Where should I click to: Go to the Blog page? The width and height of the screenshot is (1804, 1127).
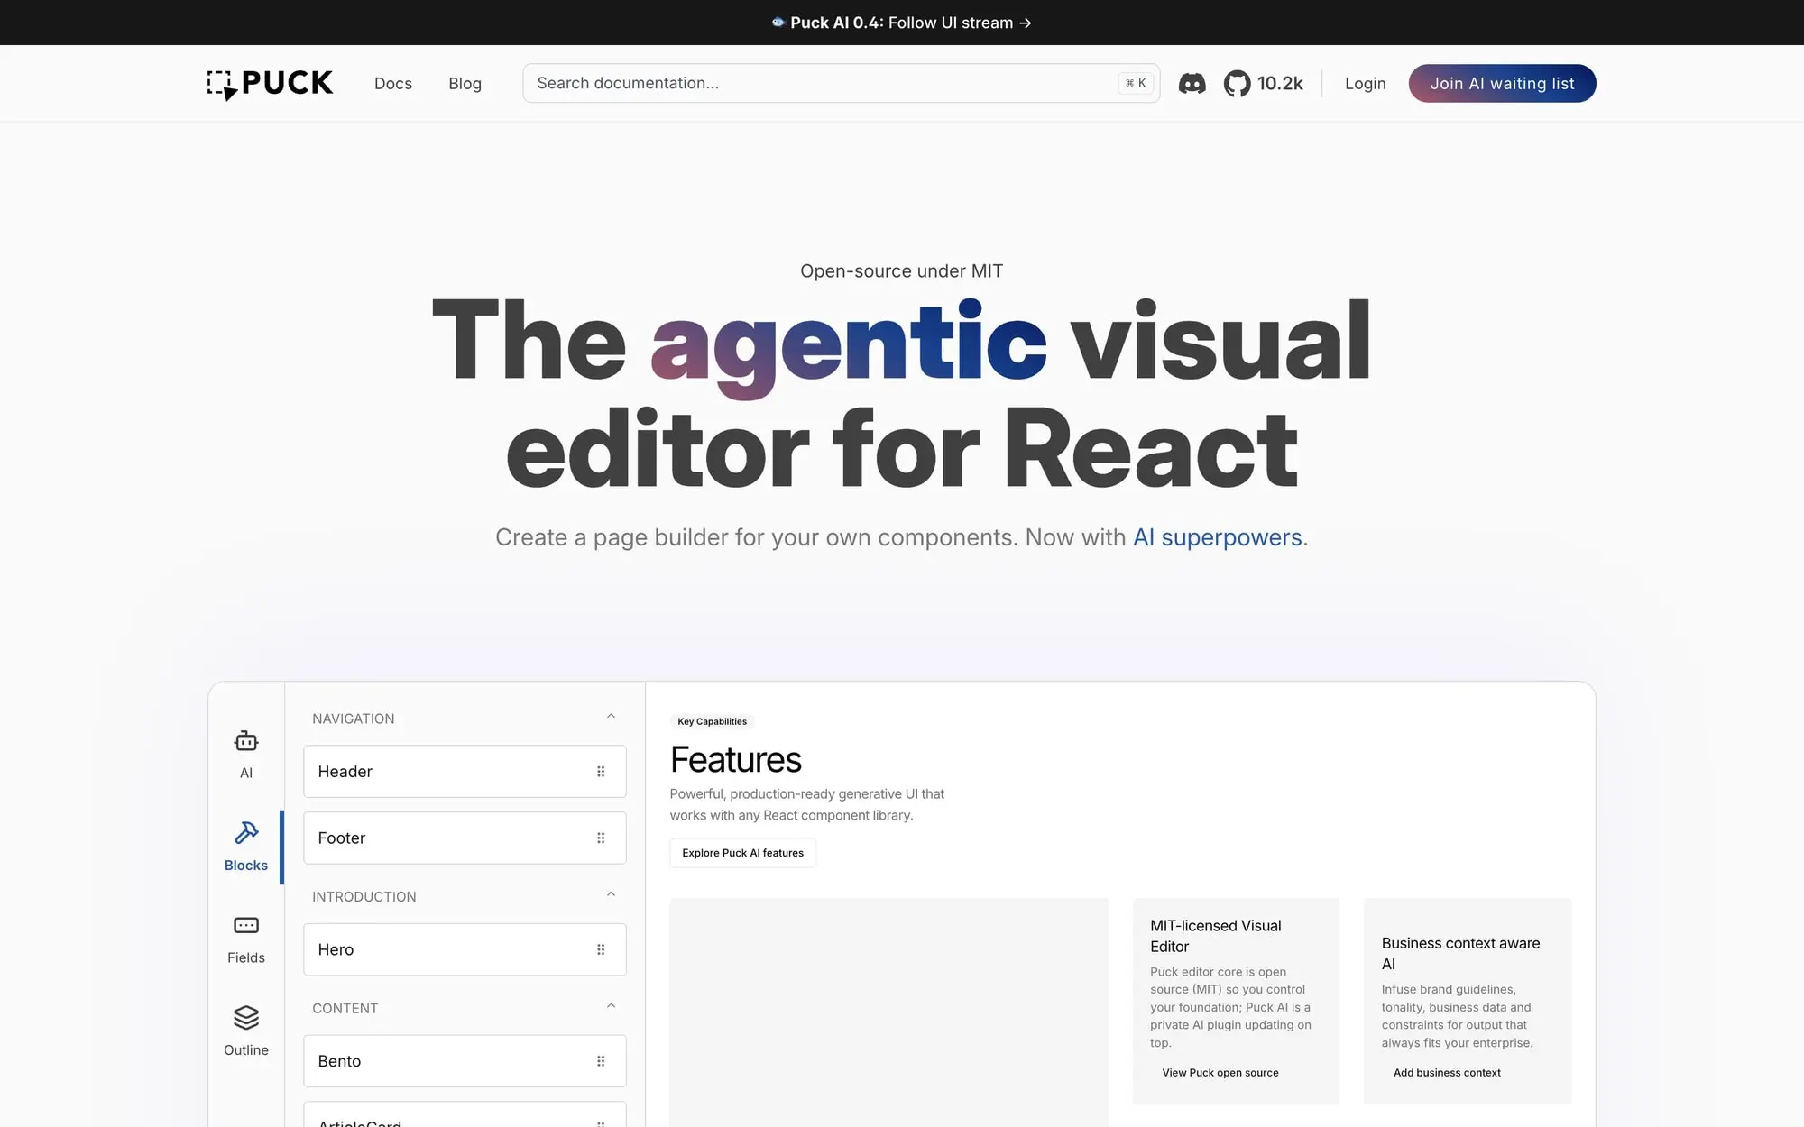pos(465,84)
